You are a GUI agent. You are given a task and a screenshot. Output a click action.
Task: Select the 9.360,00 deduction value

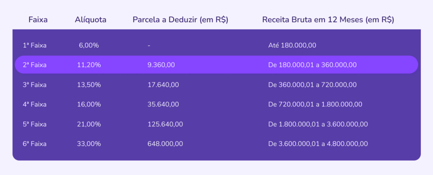161,65
